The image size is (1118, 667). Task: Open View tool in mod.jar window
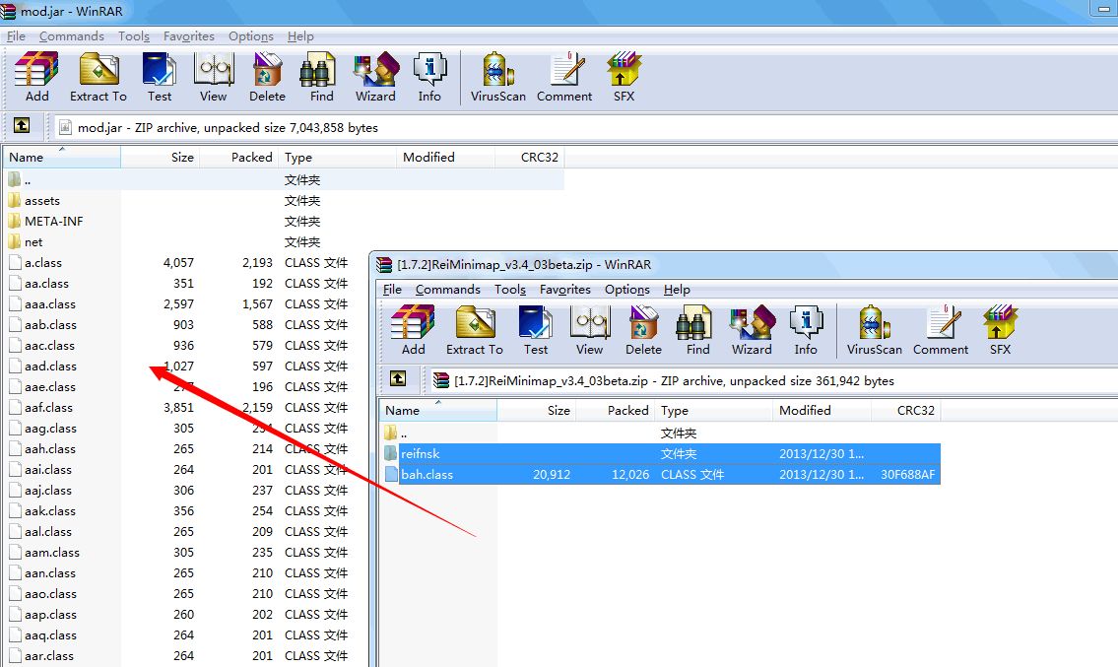pyautogui.click(x=213, y=77)
